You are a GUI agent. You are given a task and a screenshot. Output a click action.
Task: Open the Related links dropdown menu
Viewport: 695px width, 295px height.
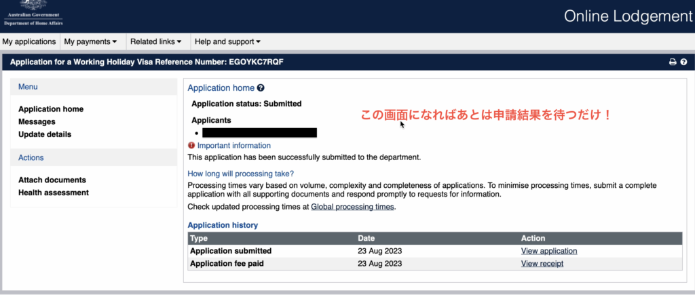[x=155, y=42]
